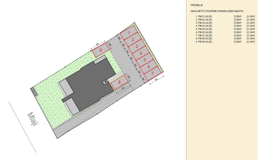
Task: Select parking space number 5
Action: point(145,60)
